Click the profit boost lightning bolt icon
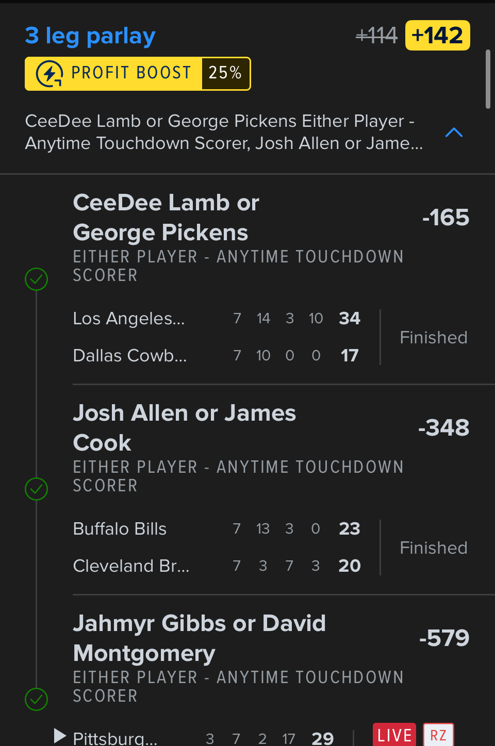The image size is (495, 746). (x=49, y=74)
